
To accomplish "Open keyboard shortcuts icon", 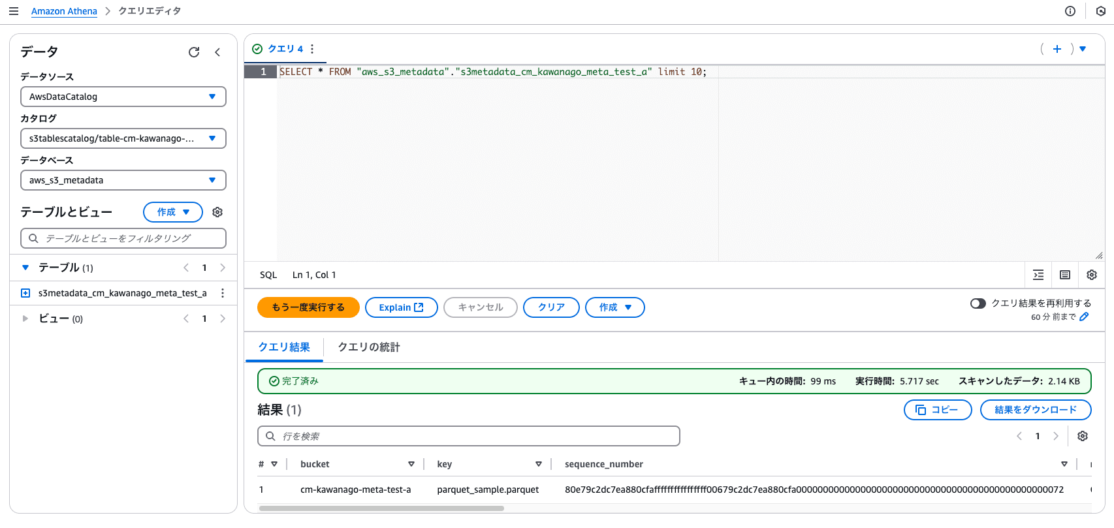I will pos(1065,275).
